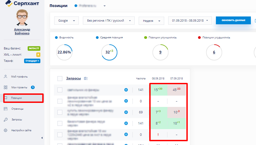Toggle the select-all checkbox next to Запросы

60,79
